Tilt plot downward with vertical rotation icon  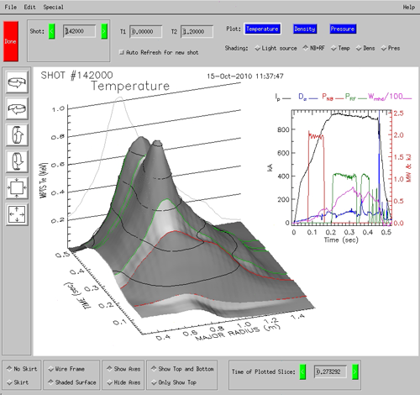click(x=17, y=161)
